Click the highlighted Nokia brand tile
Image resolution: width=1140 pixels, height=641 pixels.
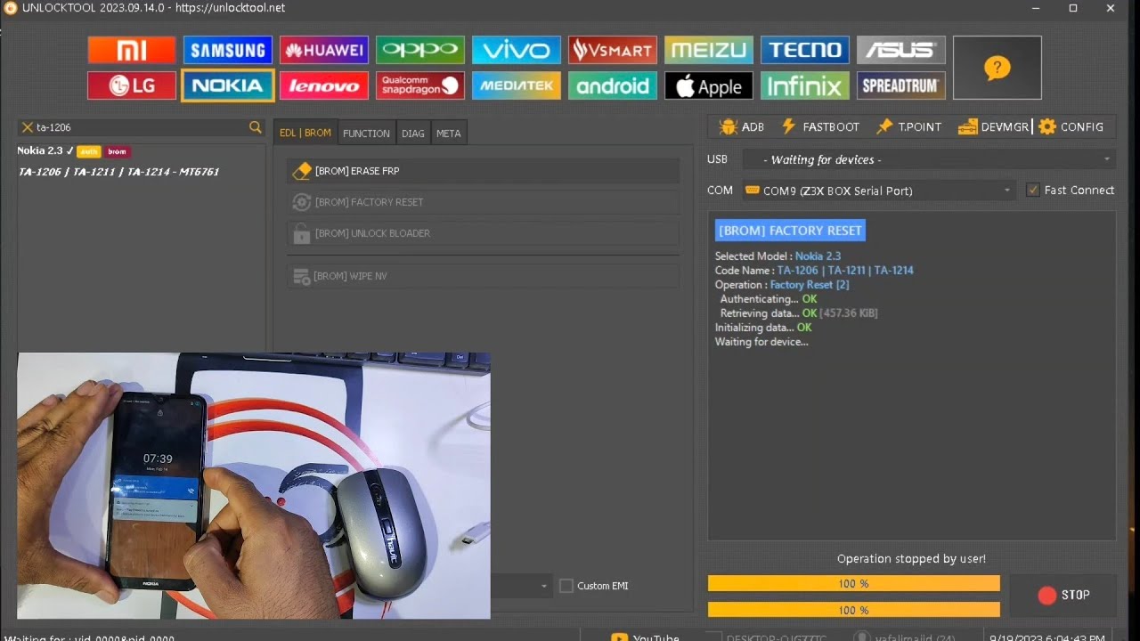click(228, 85)
